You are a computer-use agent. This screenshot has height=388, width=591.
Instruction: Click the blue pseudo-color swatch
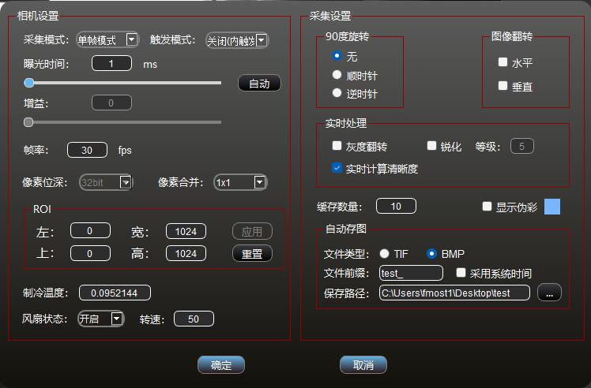552,207
